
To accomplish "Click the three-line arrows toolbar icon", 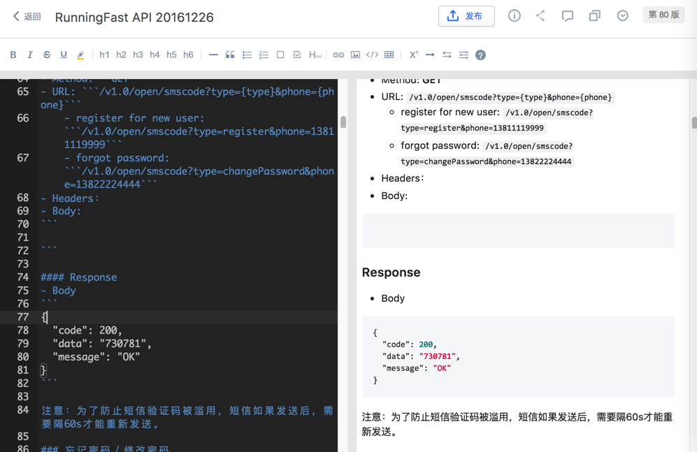I will pyautogui.click(x=464, y=54).
